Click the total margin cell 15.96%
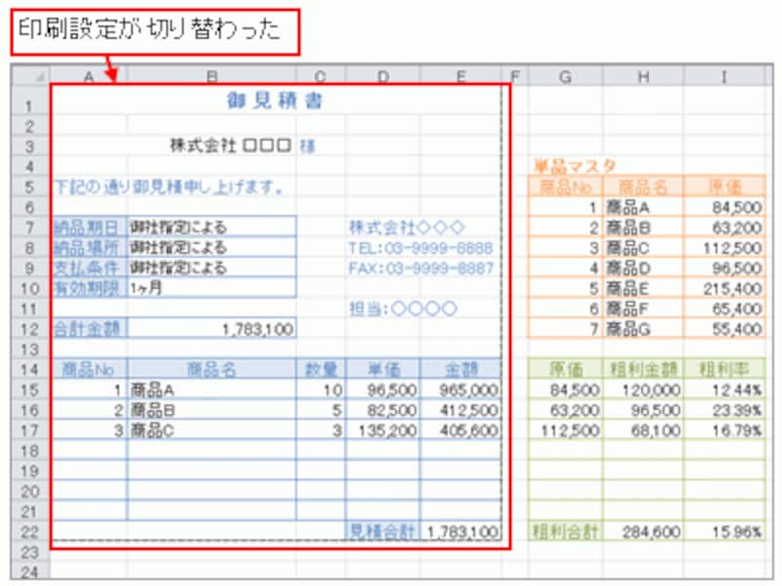Image resolution: width=782 pixels, height=586 pixels. point(724,531)
